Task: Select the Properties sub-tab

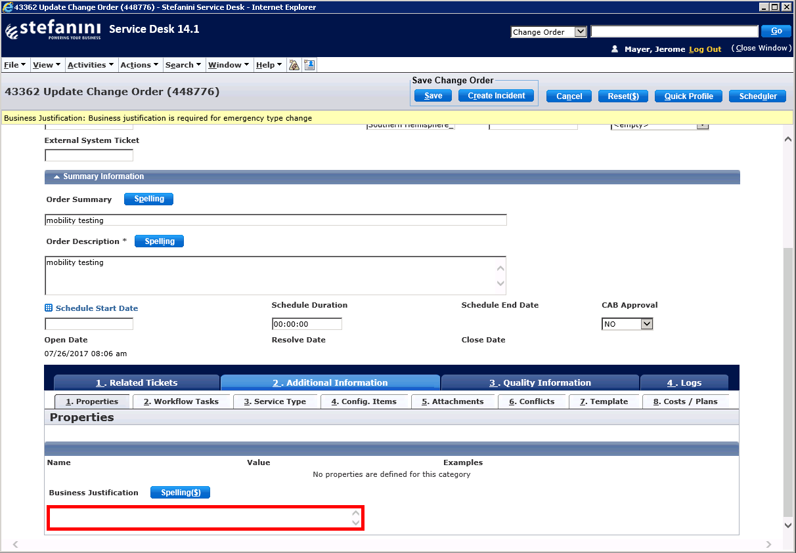Action: [92, 401]
